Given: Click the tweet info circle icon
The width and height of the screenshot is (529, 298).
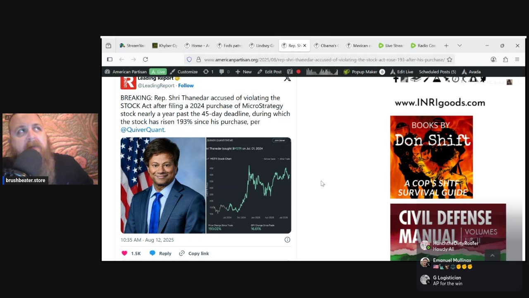Looking at the screenshot, I should click(287, 240).
